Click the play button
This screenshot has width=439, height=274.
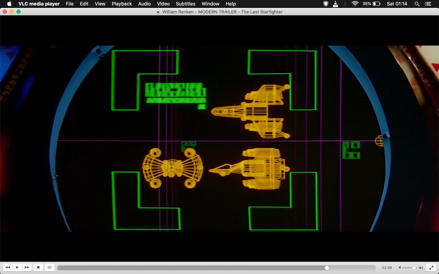pyautogui.click(x=17, y=267)
